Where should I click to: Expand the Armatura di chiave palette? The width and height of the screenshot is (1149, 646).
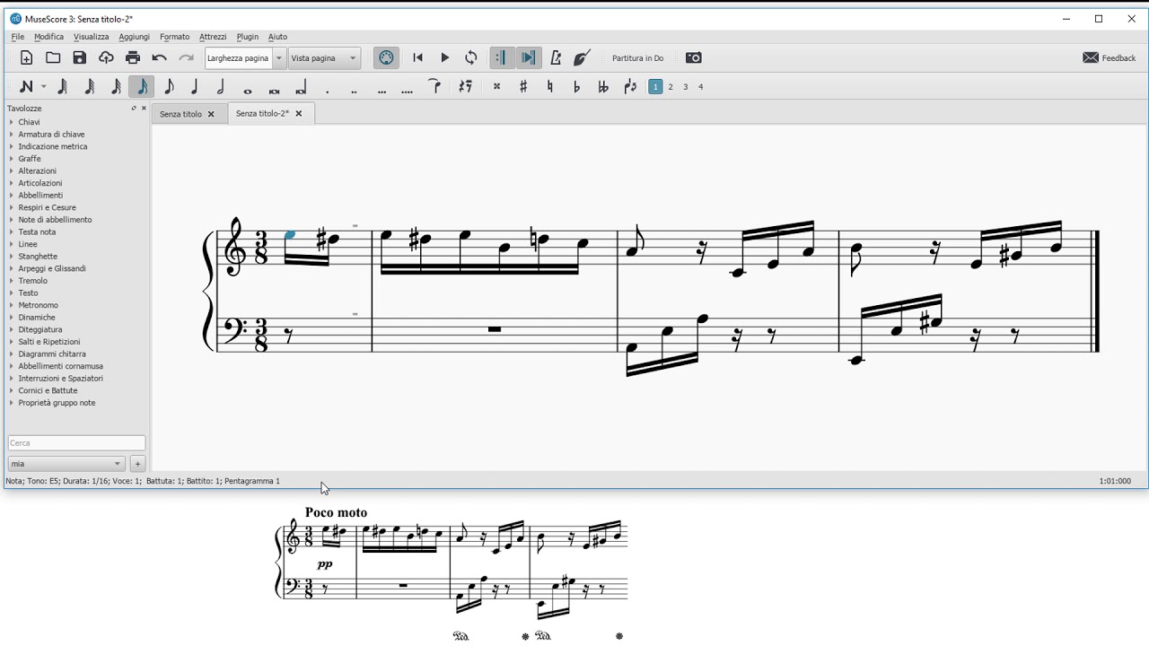point(51,135)
